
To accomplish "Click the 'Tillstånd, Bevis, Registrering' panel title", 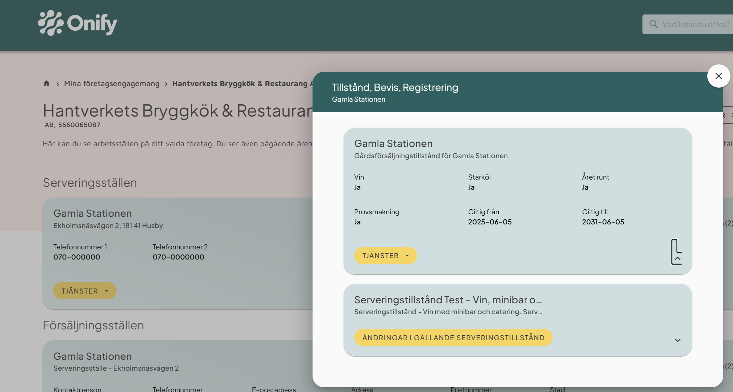I will [x=395, y=88].
